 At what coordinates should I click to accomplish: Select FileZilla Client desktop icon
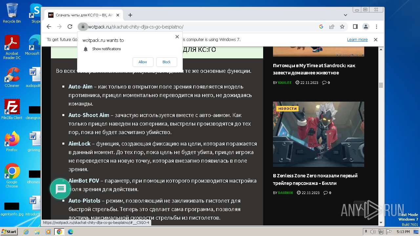(12, 109)
